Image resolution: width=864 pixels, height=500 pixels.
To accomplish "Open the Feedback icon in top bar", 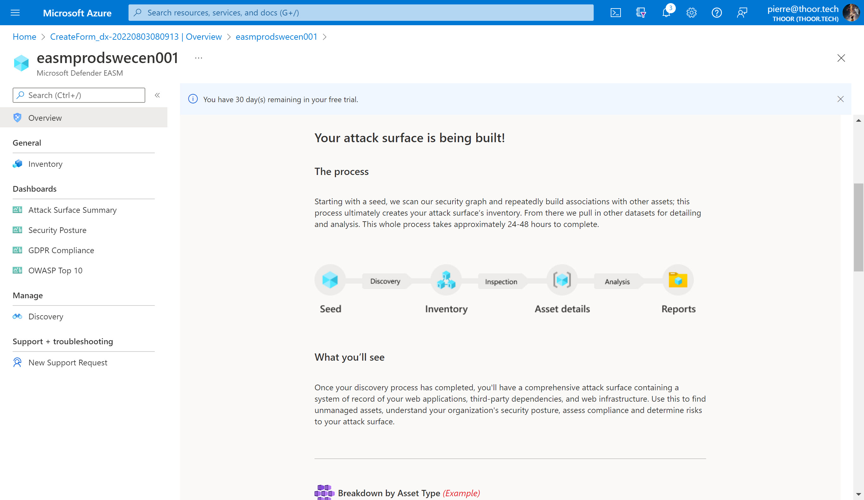I will tap(742, 13).
